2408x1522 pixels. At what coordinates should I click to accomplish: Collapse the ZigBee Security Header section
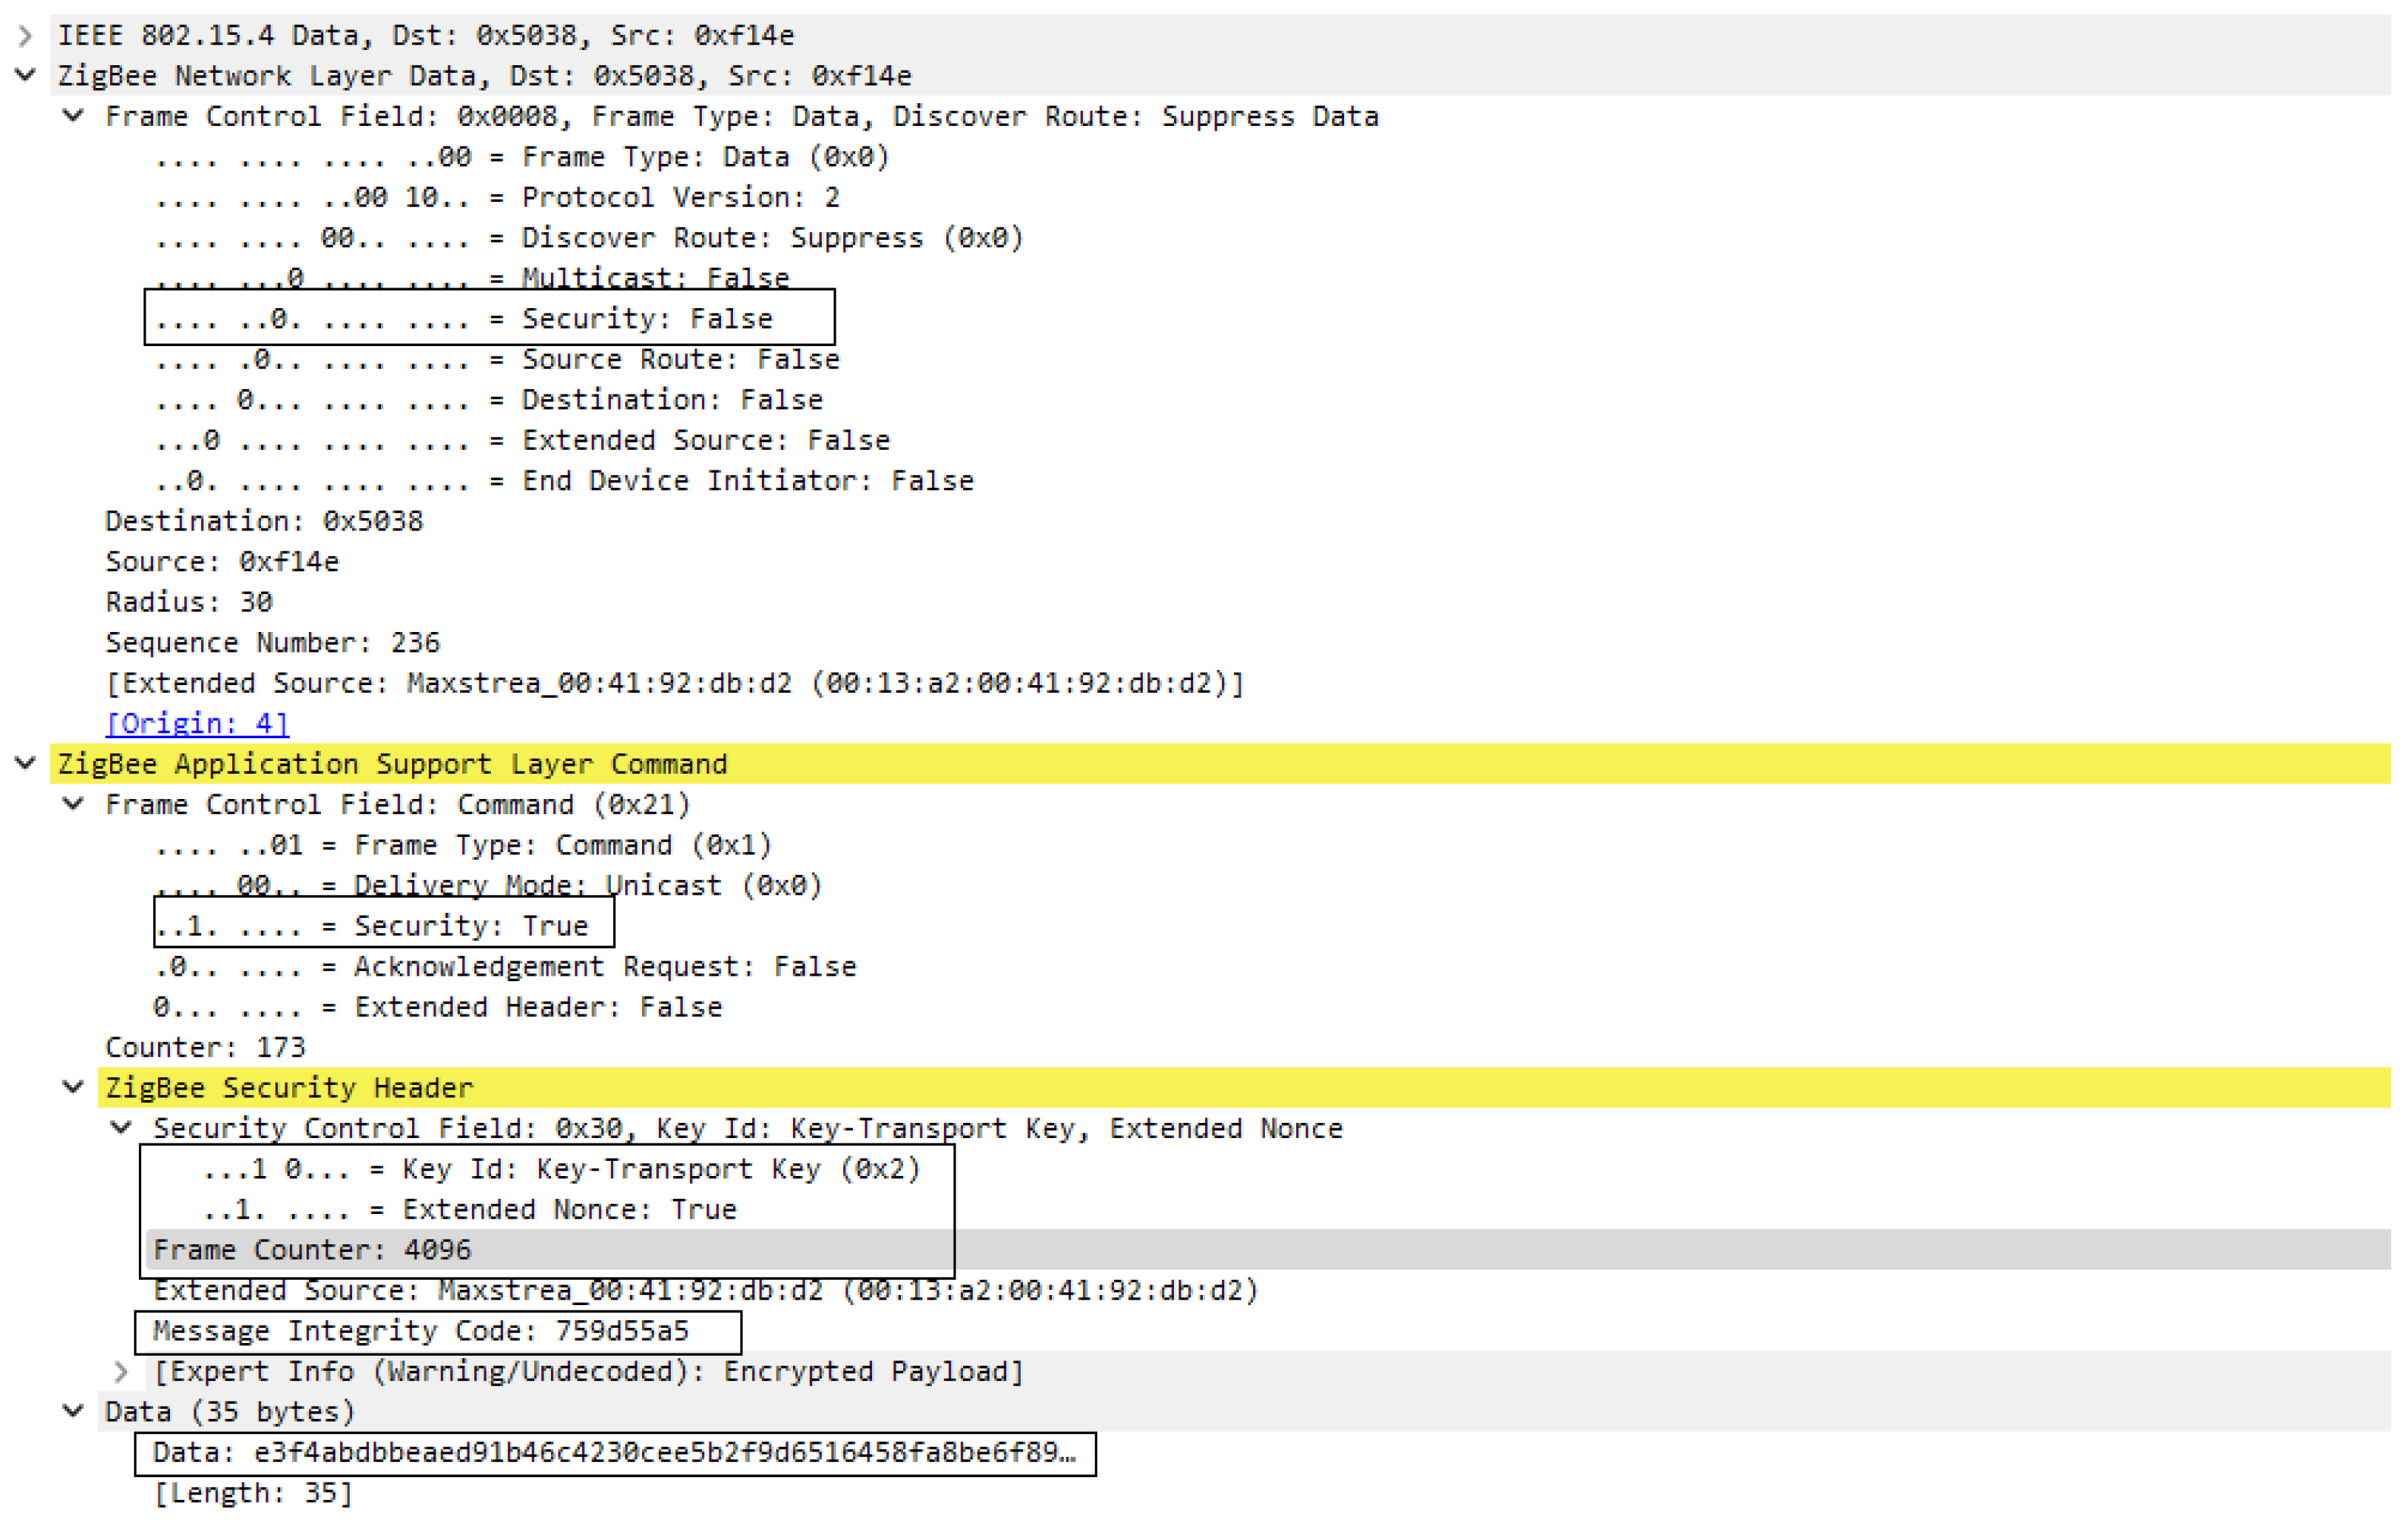[x=73, y=1087]
